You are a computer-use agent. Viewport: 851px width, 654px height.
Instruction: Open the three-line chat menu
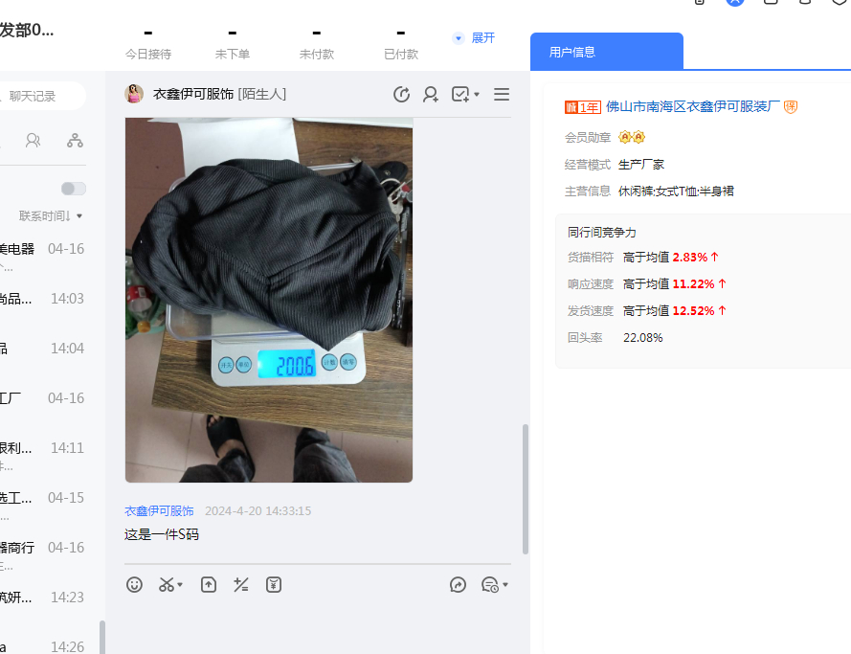pyautogui.click(x=502, y=95)
